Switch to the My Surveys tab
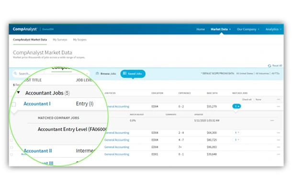This screenshot has width=293, height=190. [60, 40]
